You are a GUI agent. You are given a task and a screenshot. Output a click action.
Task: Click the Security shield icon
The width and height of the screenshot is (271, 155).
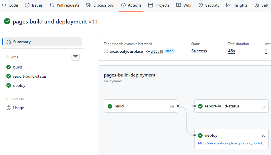click(201, 5)
